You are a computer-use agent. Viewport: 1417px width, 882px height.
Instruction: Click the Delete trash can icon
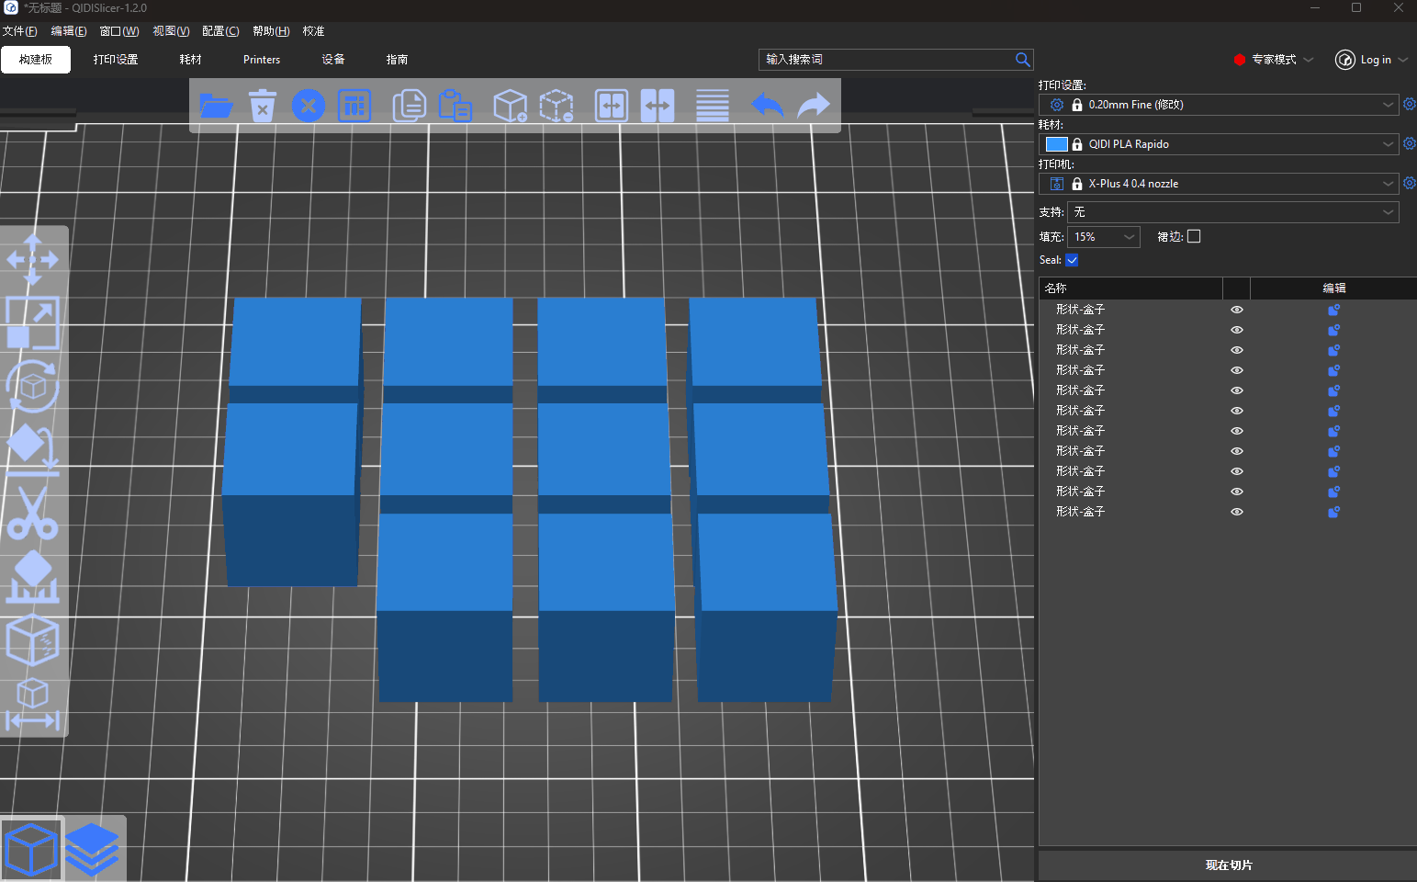(x=263, y=106)
